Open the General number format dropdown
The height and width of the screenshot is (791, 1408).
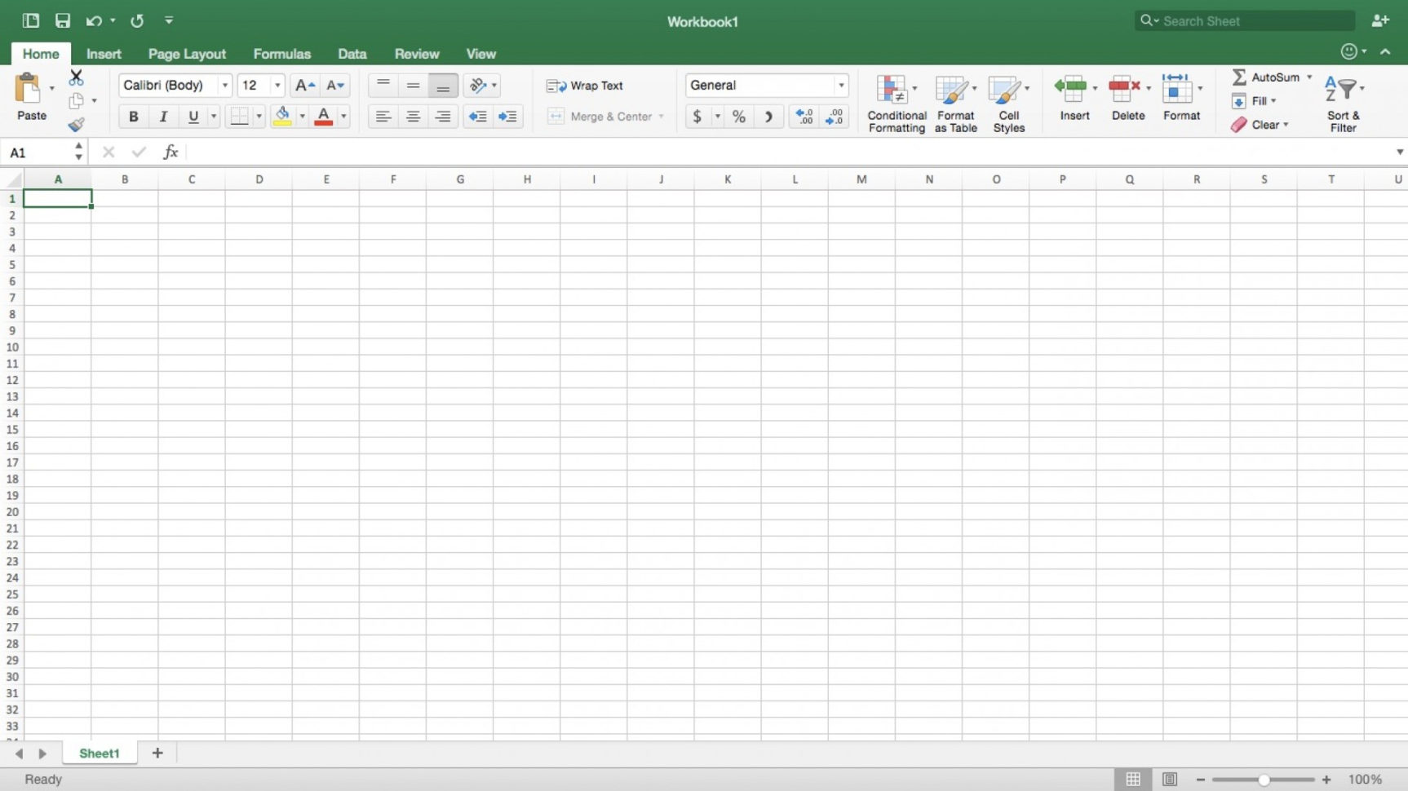coord(841,85)
